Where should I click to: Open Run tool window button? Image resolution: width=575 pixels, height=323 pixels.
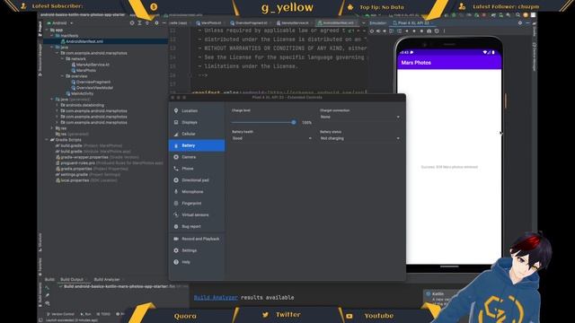tap(86, 314)
